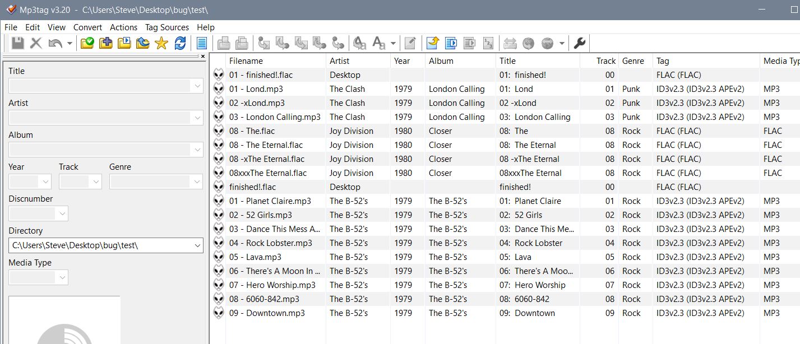The height and width of the screenshot is (344, 800).
Task: Click the Favorites star icon
Action: [x=161, y=43]
